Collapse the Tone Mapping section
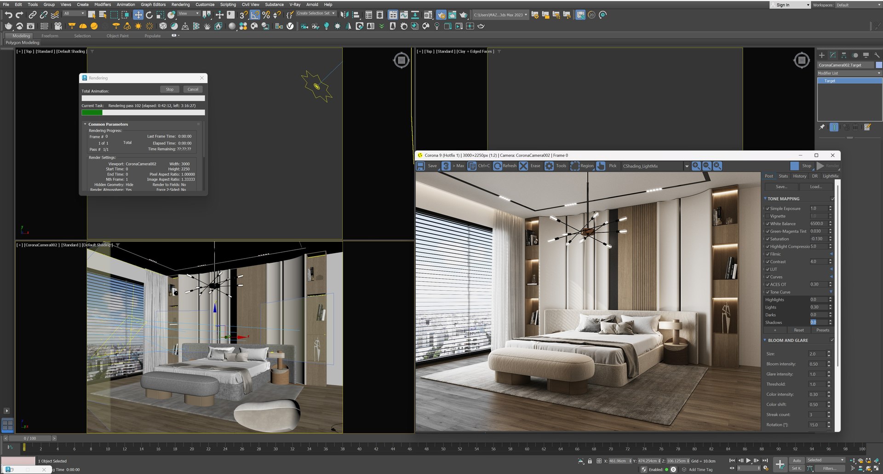 [x=765, y=199]
